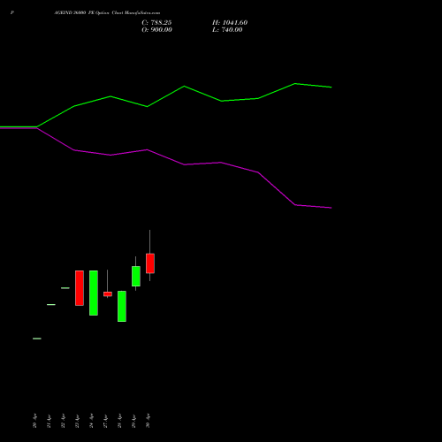Click the 22 Apr date label

click(63, 421)
